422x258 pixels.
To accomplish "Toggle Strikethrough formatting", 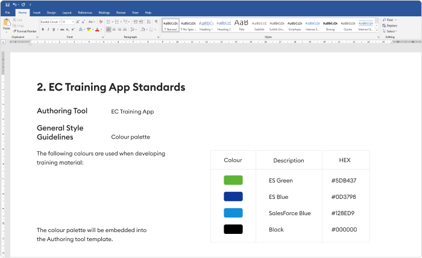I will [62, 30].
